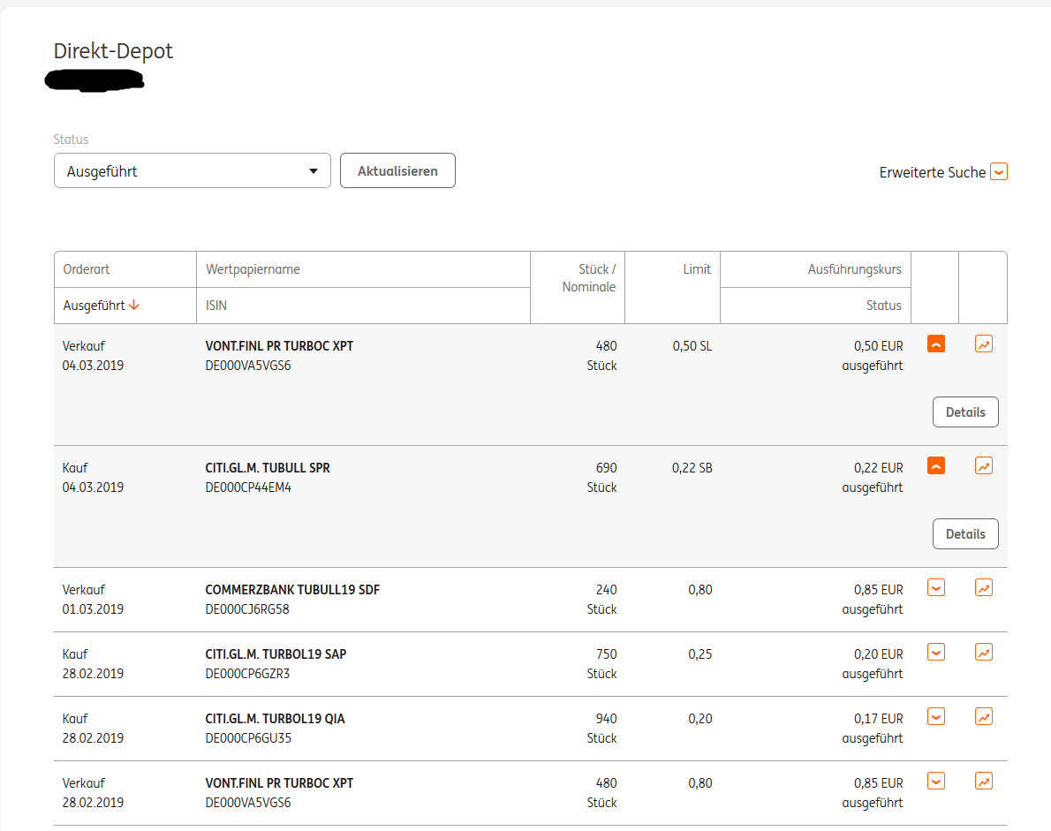Expand the VONT.FINL 28.02.2019 order row
Viewport: 1051px width, 831px height.
[936, 781]
